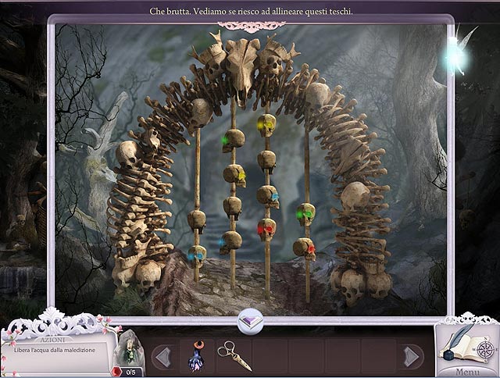The image size is (500, 378).
Task: Select the scissors in the inventory
Action: (x=234, y=356)
